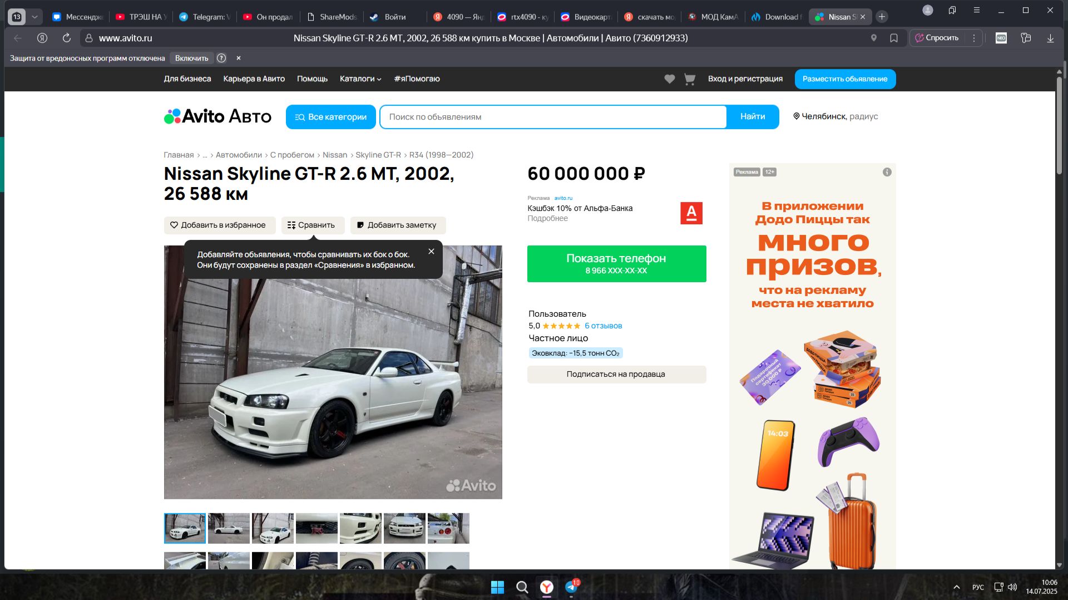
Task: Expand the collapsed breadcrumb ellipsis
Action: (205, 155)
